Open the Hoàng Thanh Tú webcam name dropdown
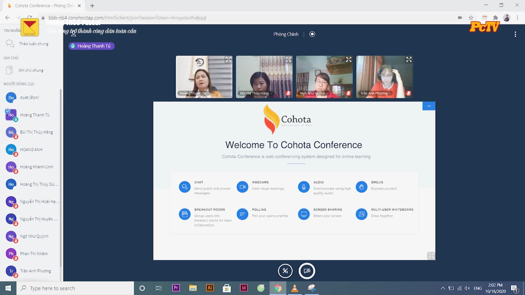Screen dimensions: 525x295 coord(194,93)
